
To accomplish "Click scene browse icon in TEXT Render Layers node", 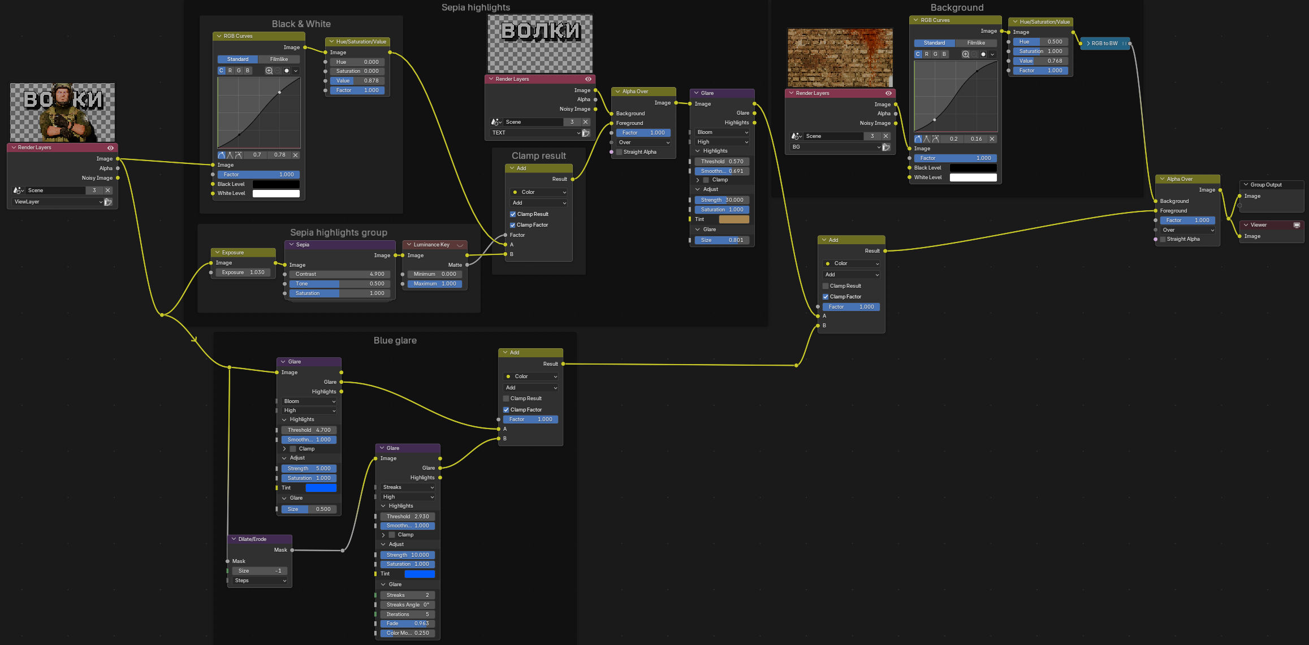I will pyautogui.click(x=496, y=122).
